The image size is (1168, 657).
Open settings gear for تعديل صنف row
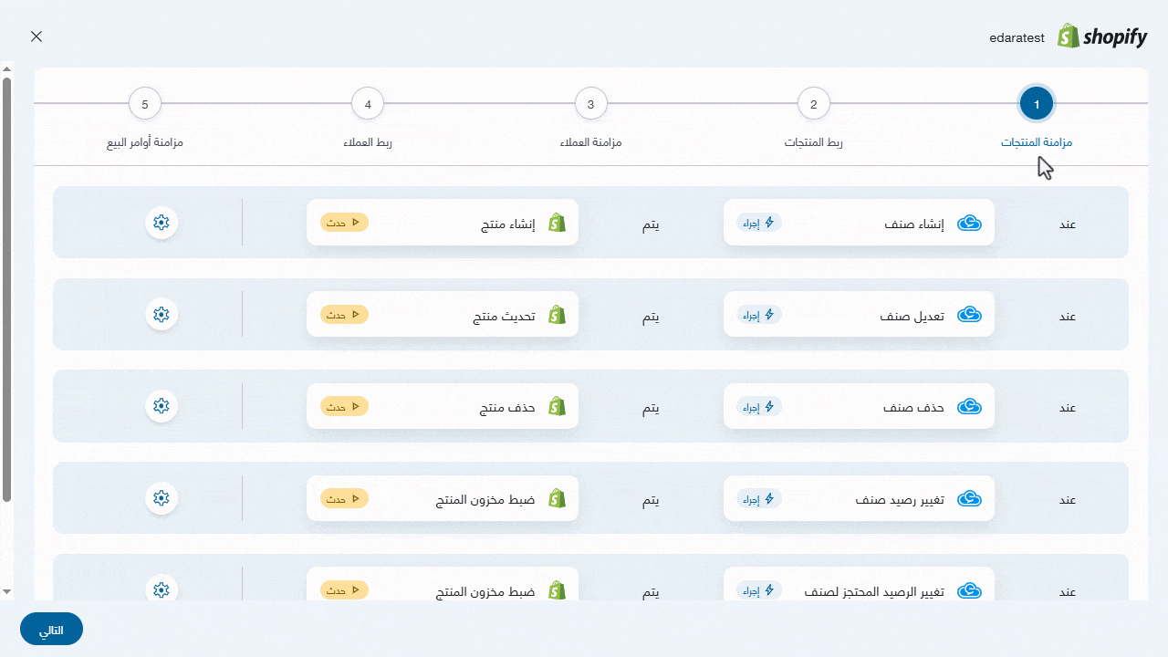162,314
